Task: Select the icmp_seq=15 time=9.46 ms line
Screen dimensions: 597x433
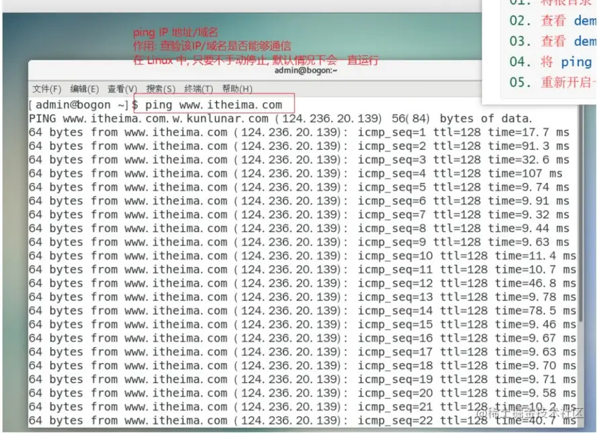Action: click(x=302, y=324)
